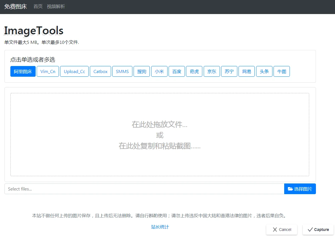Viewport: 335px width, 236px height.
Task: Click the Cancel capture button
Action: (282, 230)
